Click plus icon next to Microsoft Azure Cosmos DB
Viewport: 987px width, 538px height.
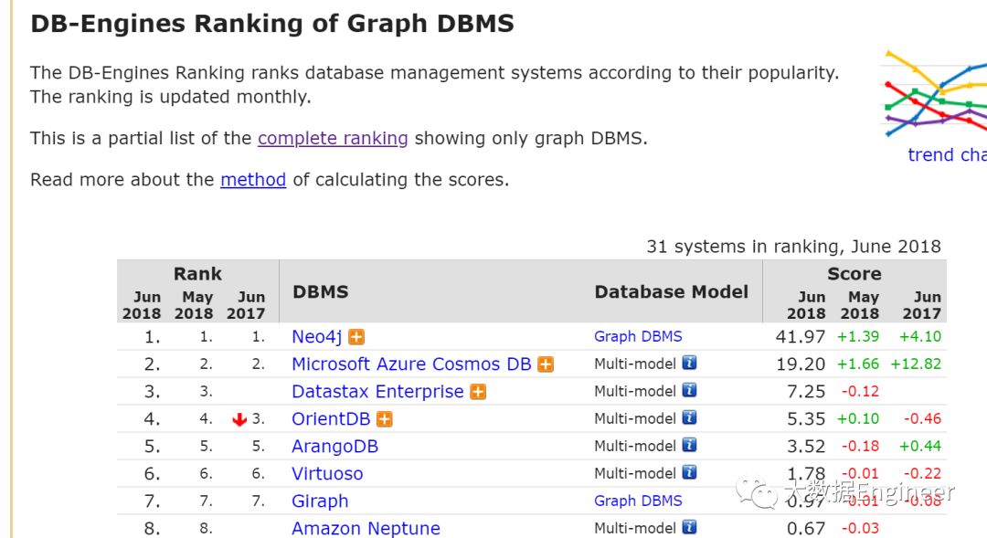point(546,364)
